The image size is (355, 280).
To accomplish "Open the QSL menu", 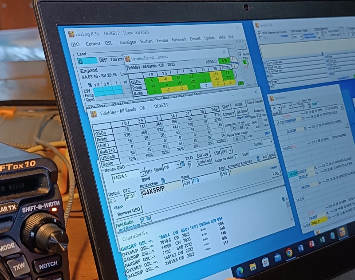I will click(109, 43).
